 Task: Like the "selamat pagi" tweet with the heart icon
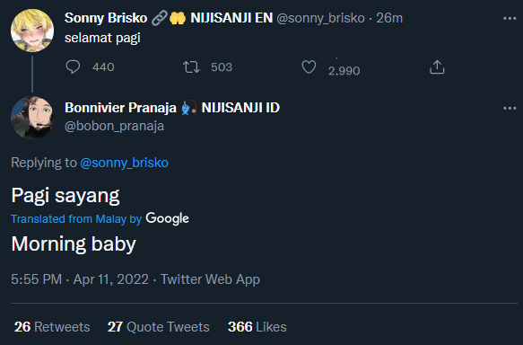coord(309,67)
